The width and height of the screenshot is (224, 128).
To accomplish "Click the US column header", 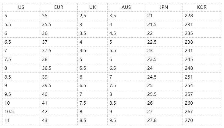I will 21,7.
